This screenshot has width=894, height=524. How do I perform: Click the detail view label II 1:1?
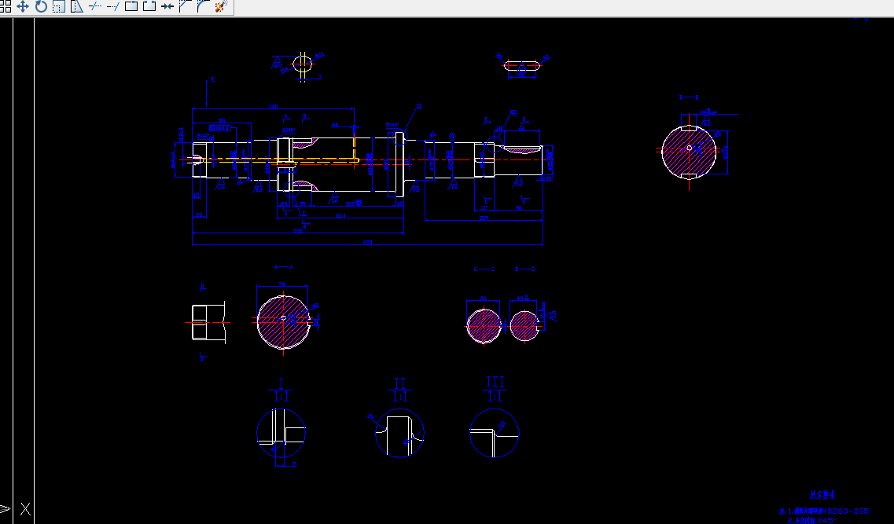point(399,390)
